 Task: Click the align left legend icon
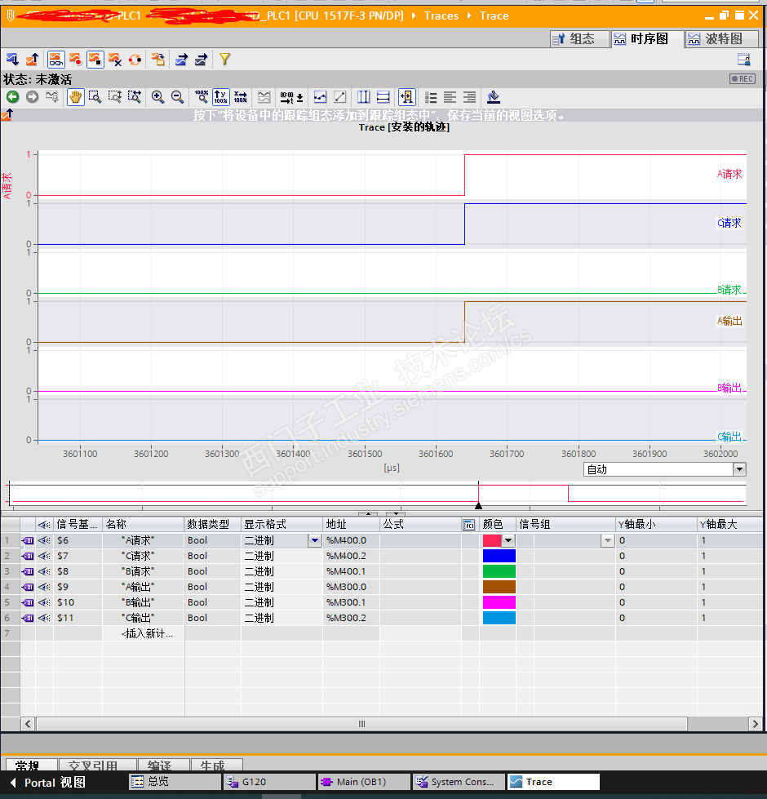point(450,97)
